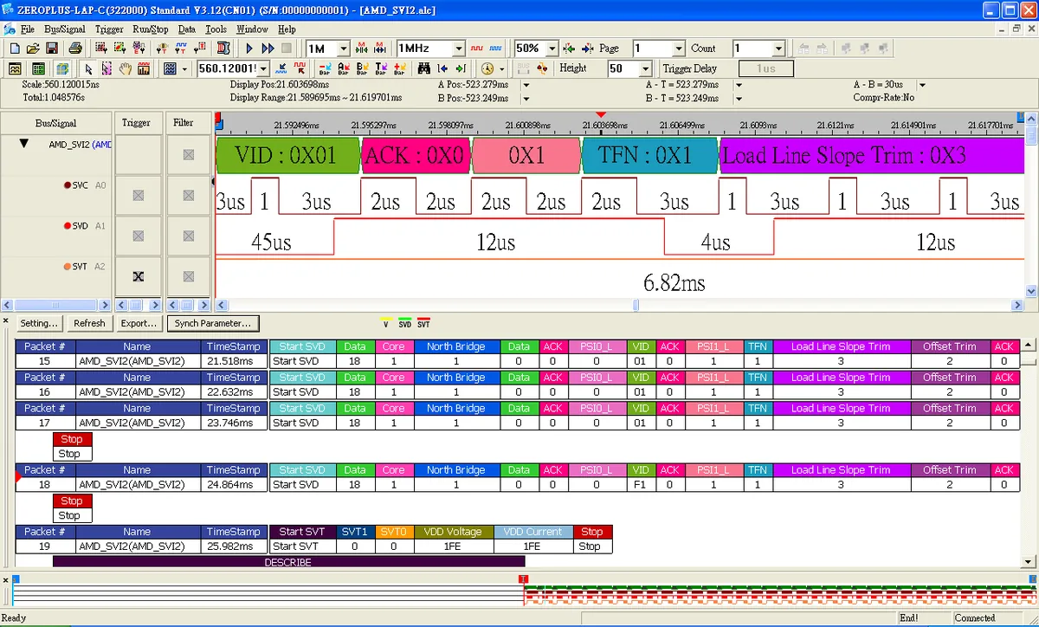Click the clock time-unit icon
Image resolution: width=1039 pixels, height=627 pixels.
(x=487, y=68)
